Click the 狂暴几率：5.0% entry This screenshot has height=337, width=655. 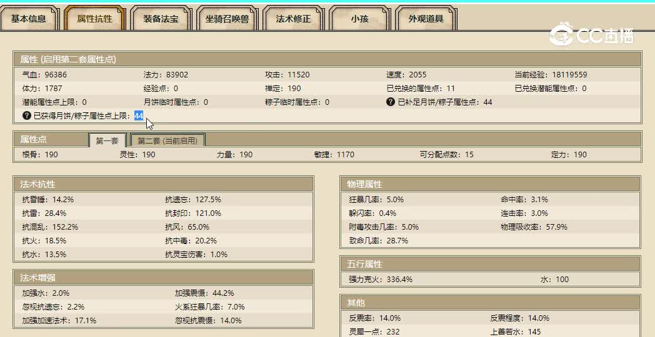click(376, 199)
